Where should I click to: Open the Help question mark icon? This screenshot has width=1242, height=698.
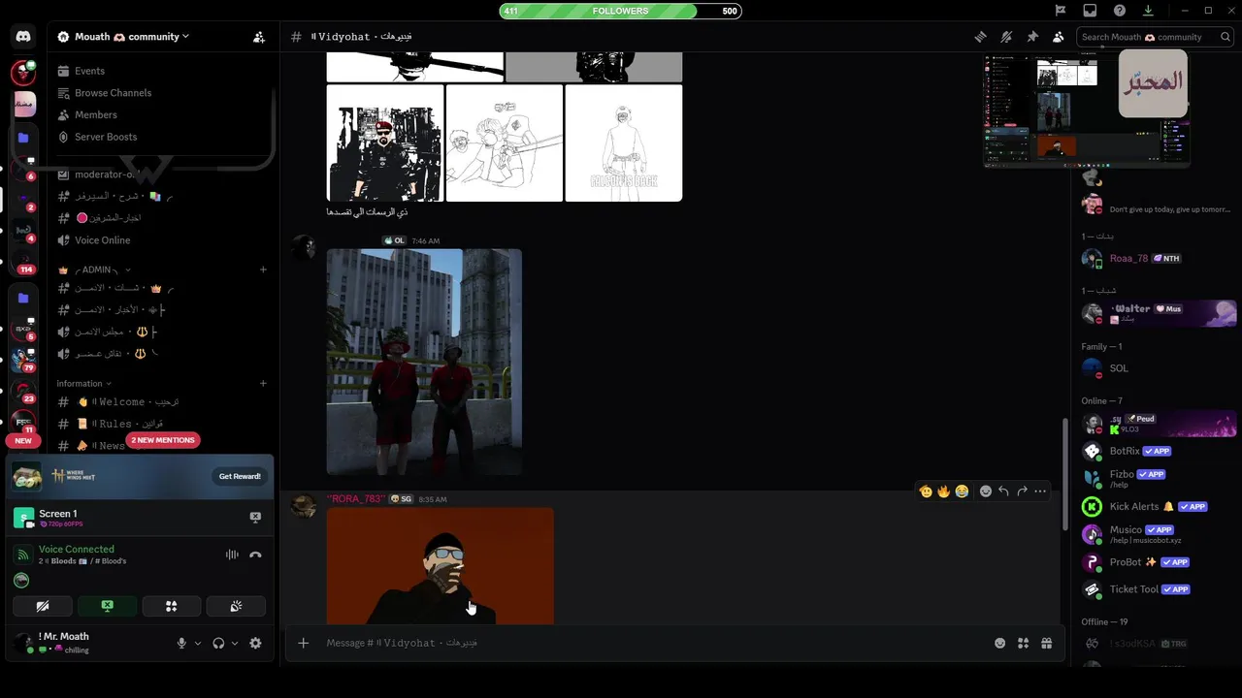point(1120,11)
